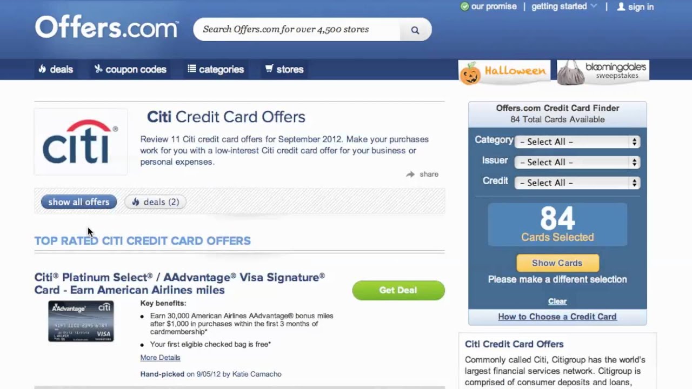Click the Offers.com search field
The image size is (692, 389).
(x=297, y=30)
